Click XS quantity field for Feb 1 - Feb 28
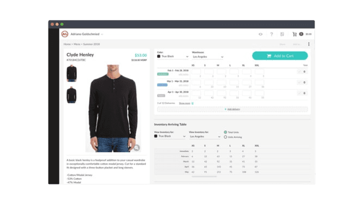This screenshot has height=204, width=363. pyautogui.click(x=196, y=71)
